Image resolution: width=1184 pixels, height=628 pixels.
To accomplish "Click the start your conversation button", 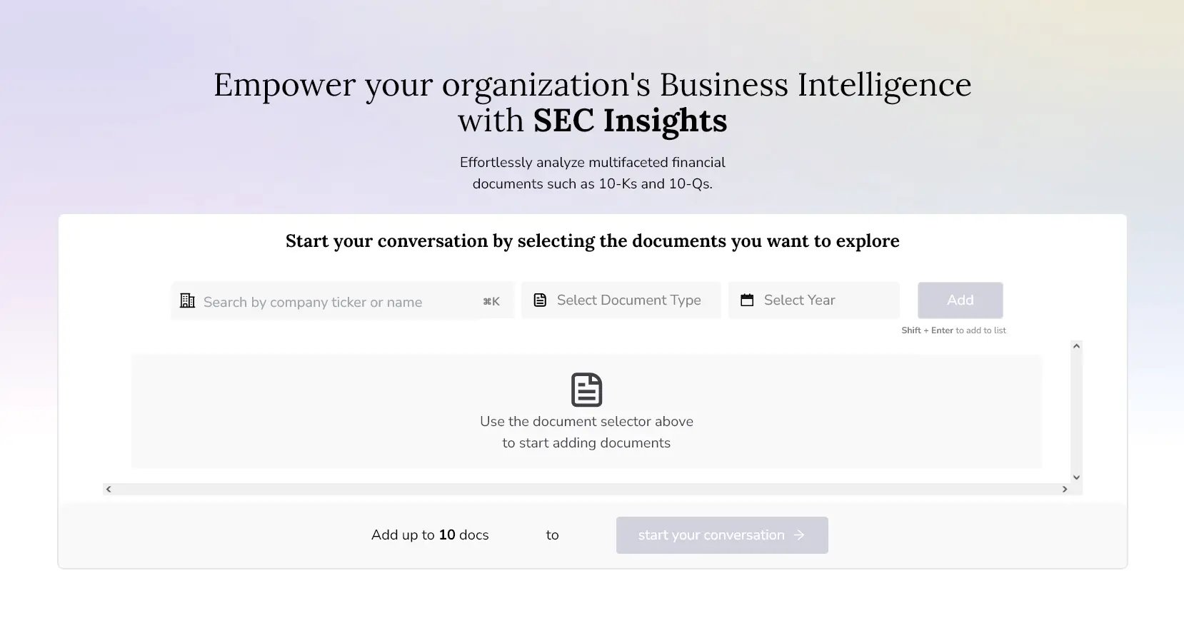I will point(721,535).
